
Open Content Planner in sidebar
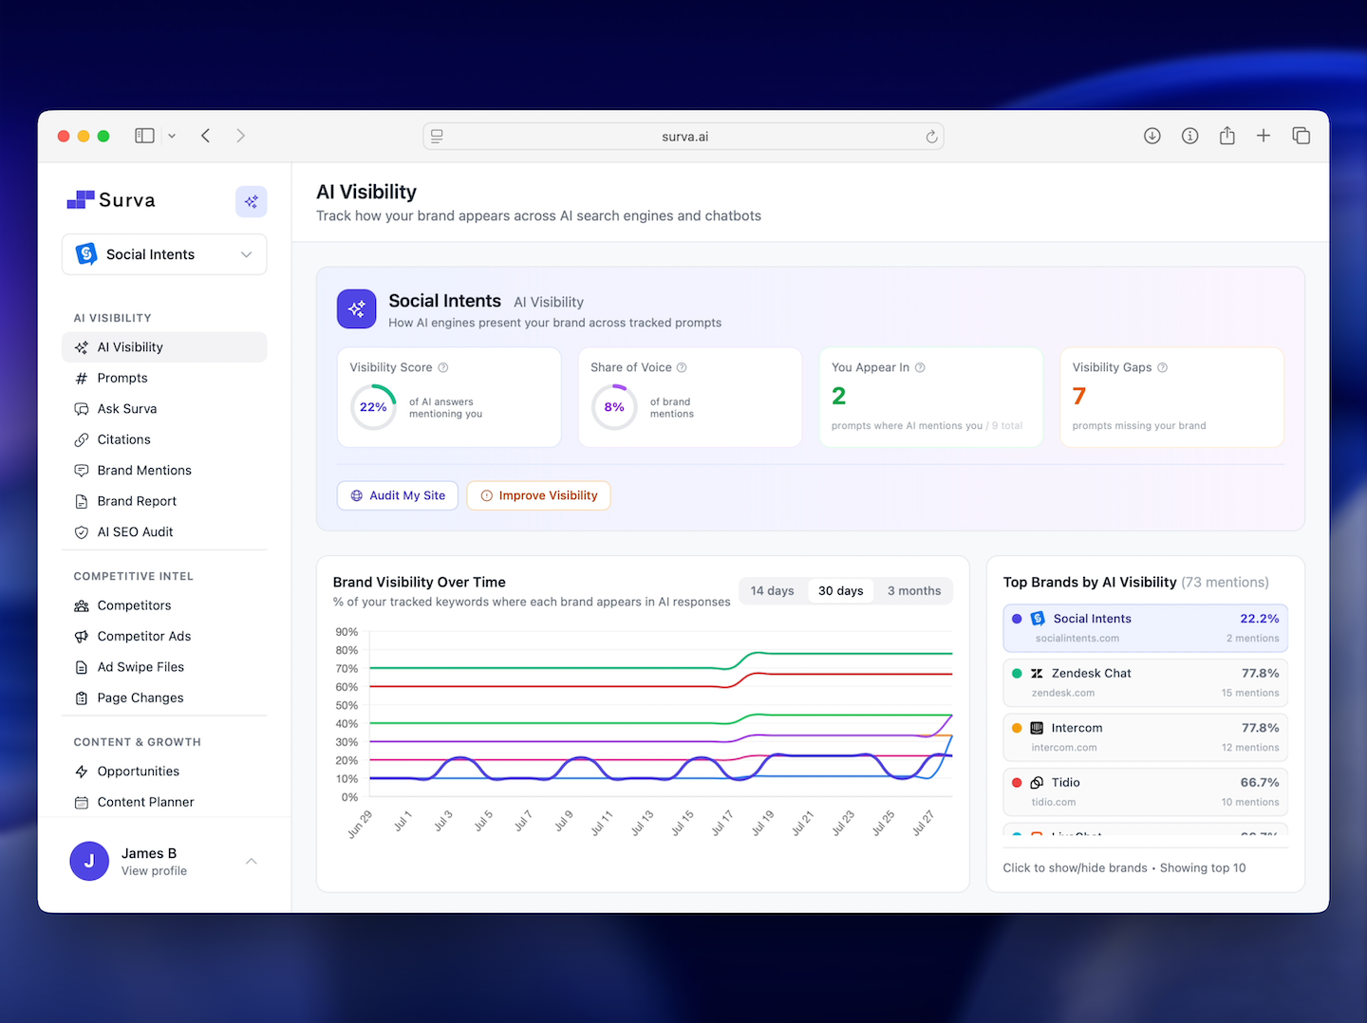pyautogui.click(x=164, y=802)
